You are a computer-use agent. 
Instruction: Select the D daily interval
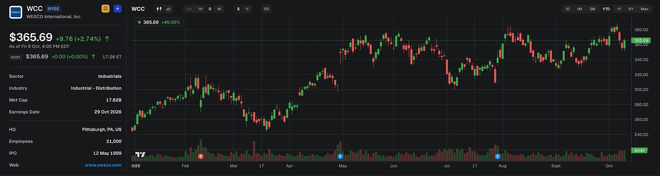(210, 9)
